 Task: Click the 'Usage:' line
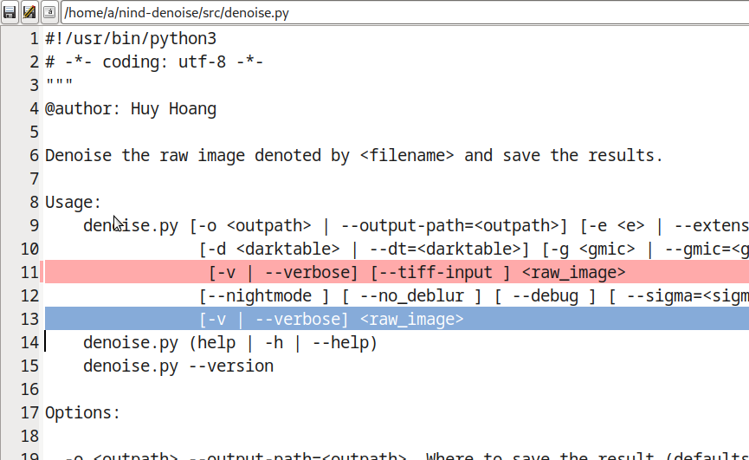[73, 203]
